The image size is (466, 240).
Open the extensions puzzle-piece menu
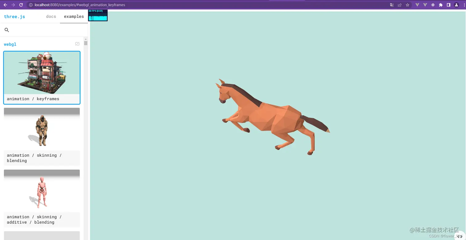[x=441, y=5]
